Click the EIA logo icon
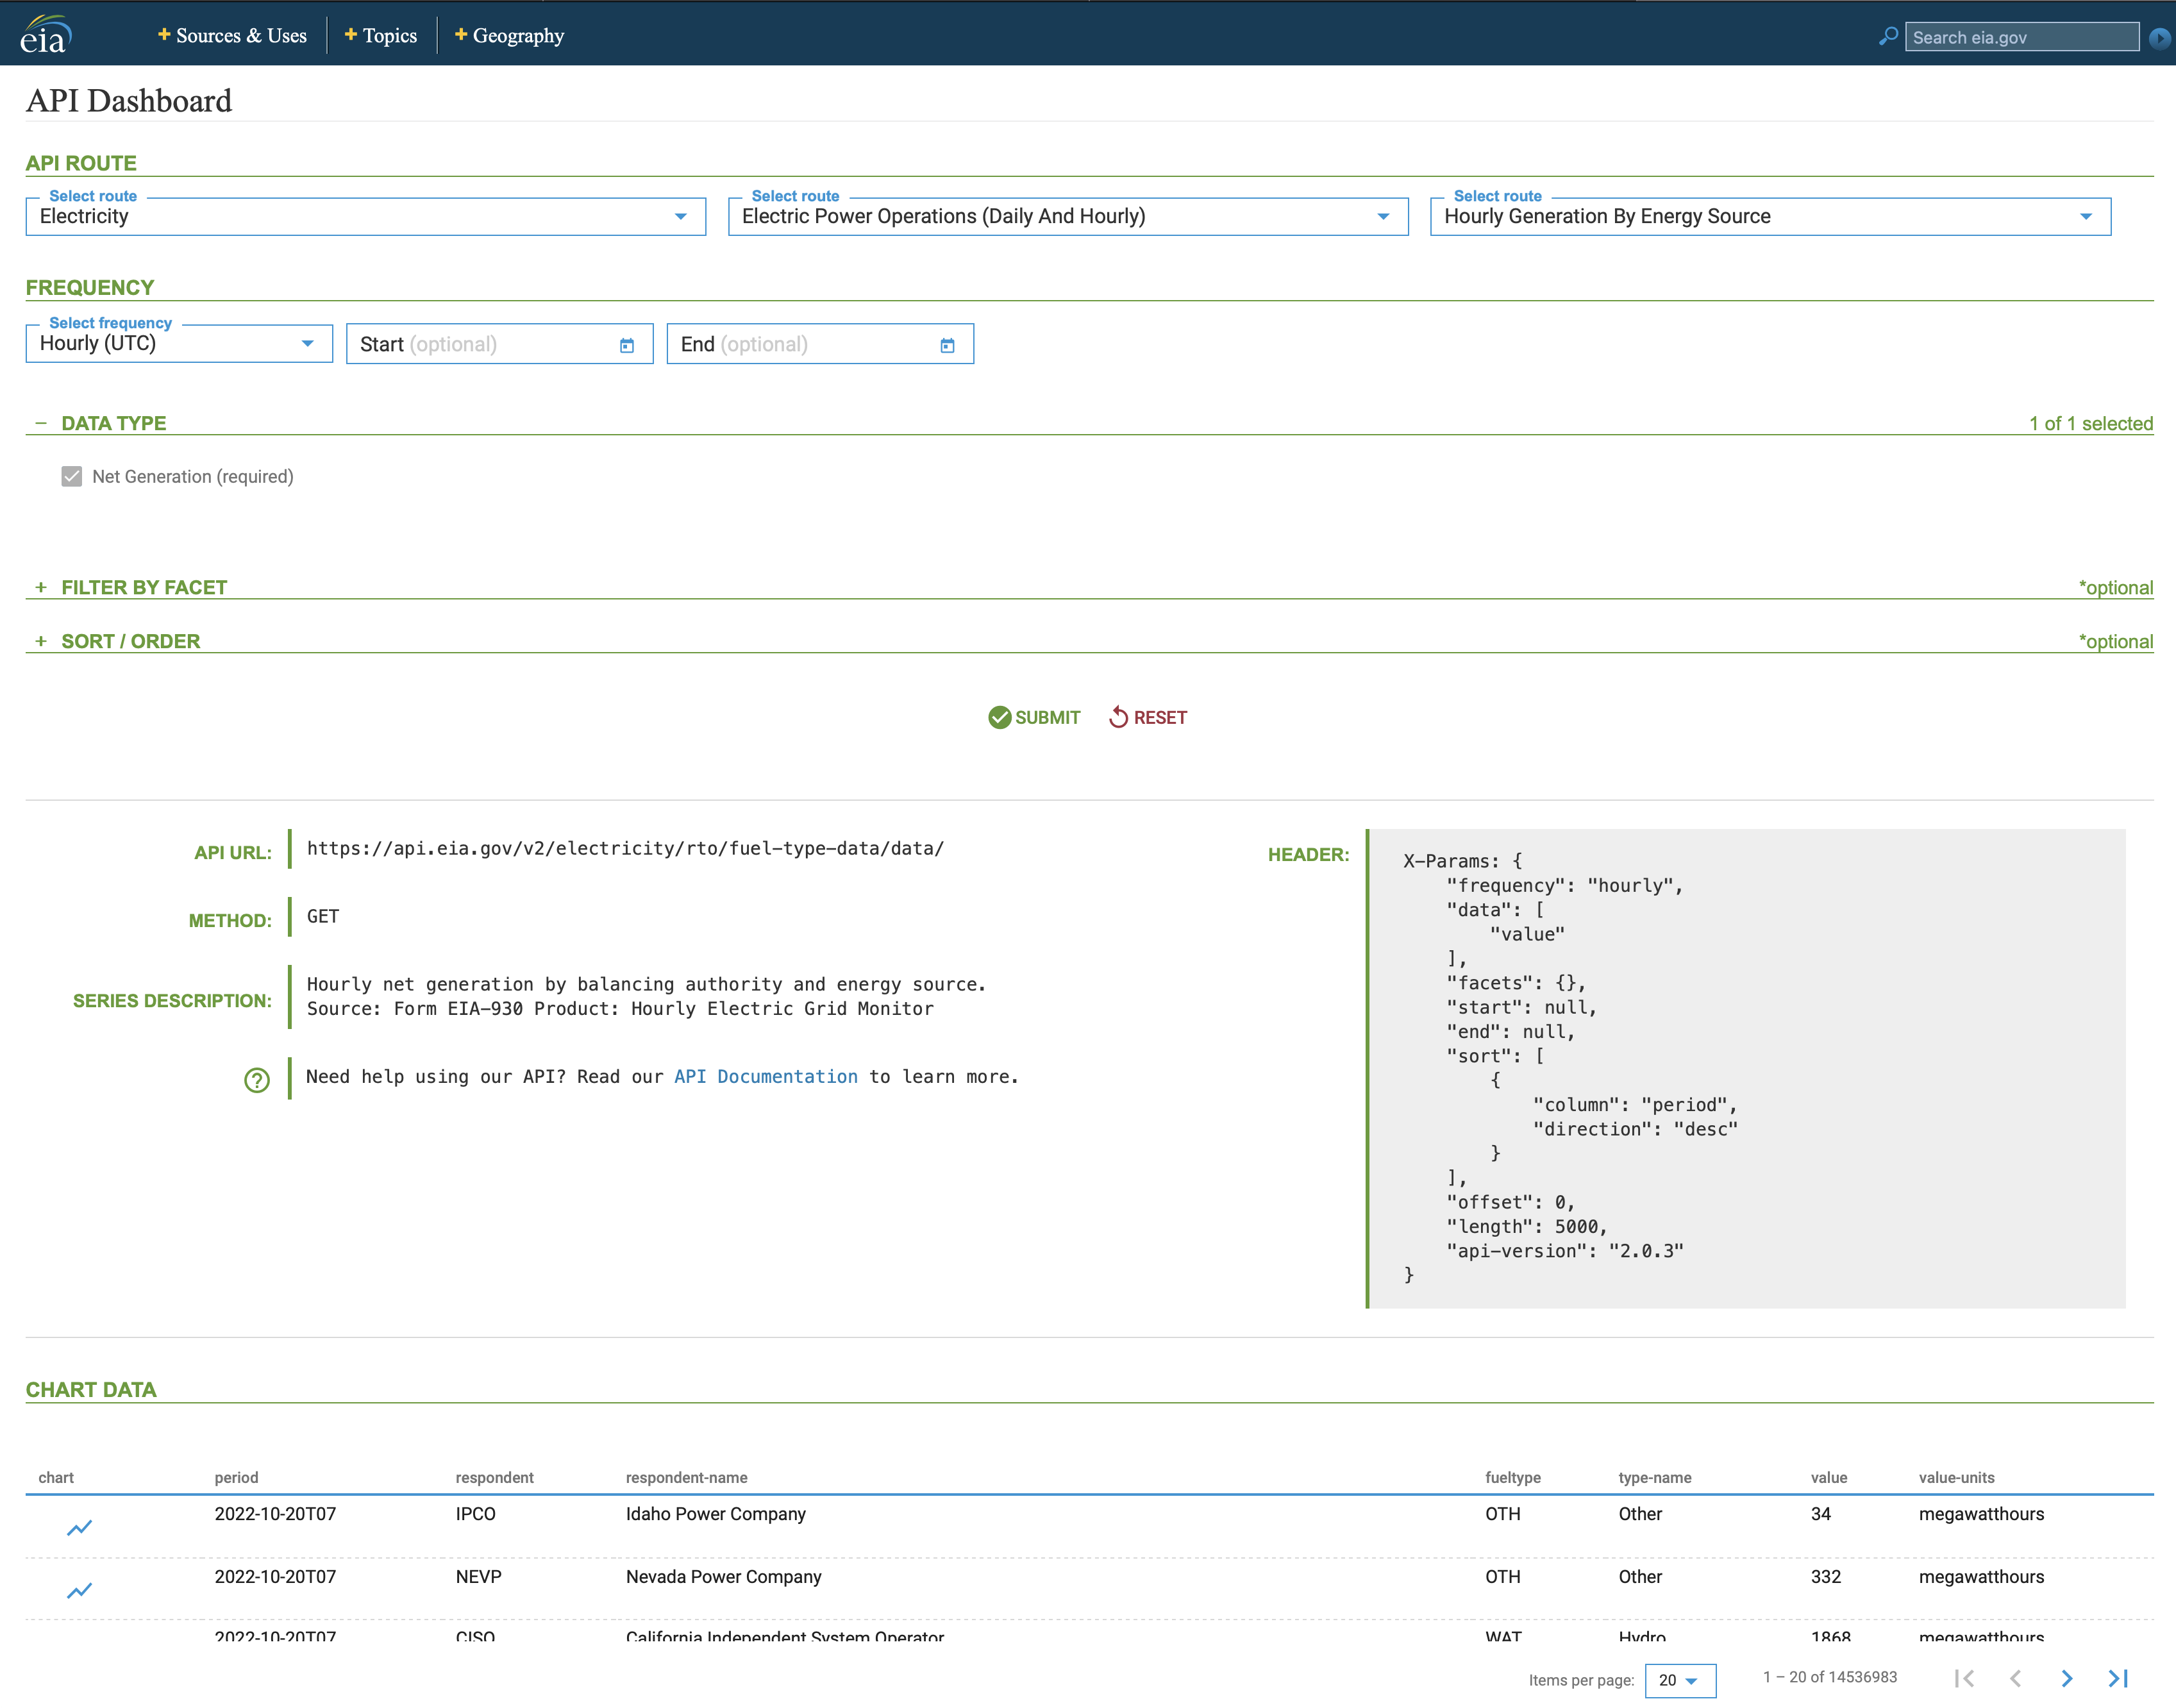 [x=45, y=35]
